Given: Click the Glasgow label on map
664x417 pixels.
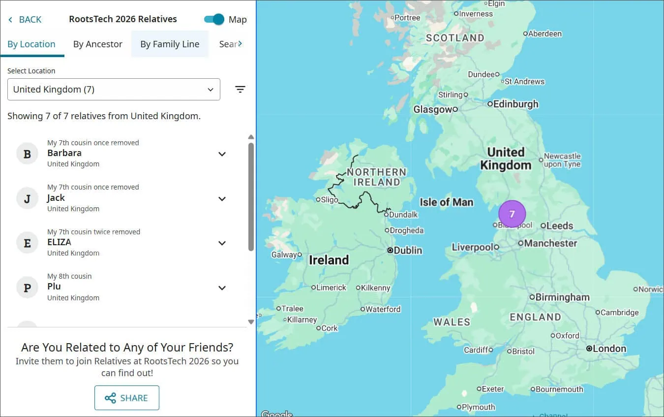Looking at the screenshot, I should (432, 109).
